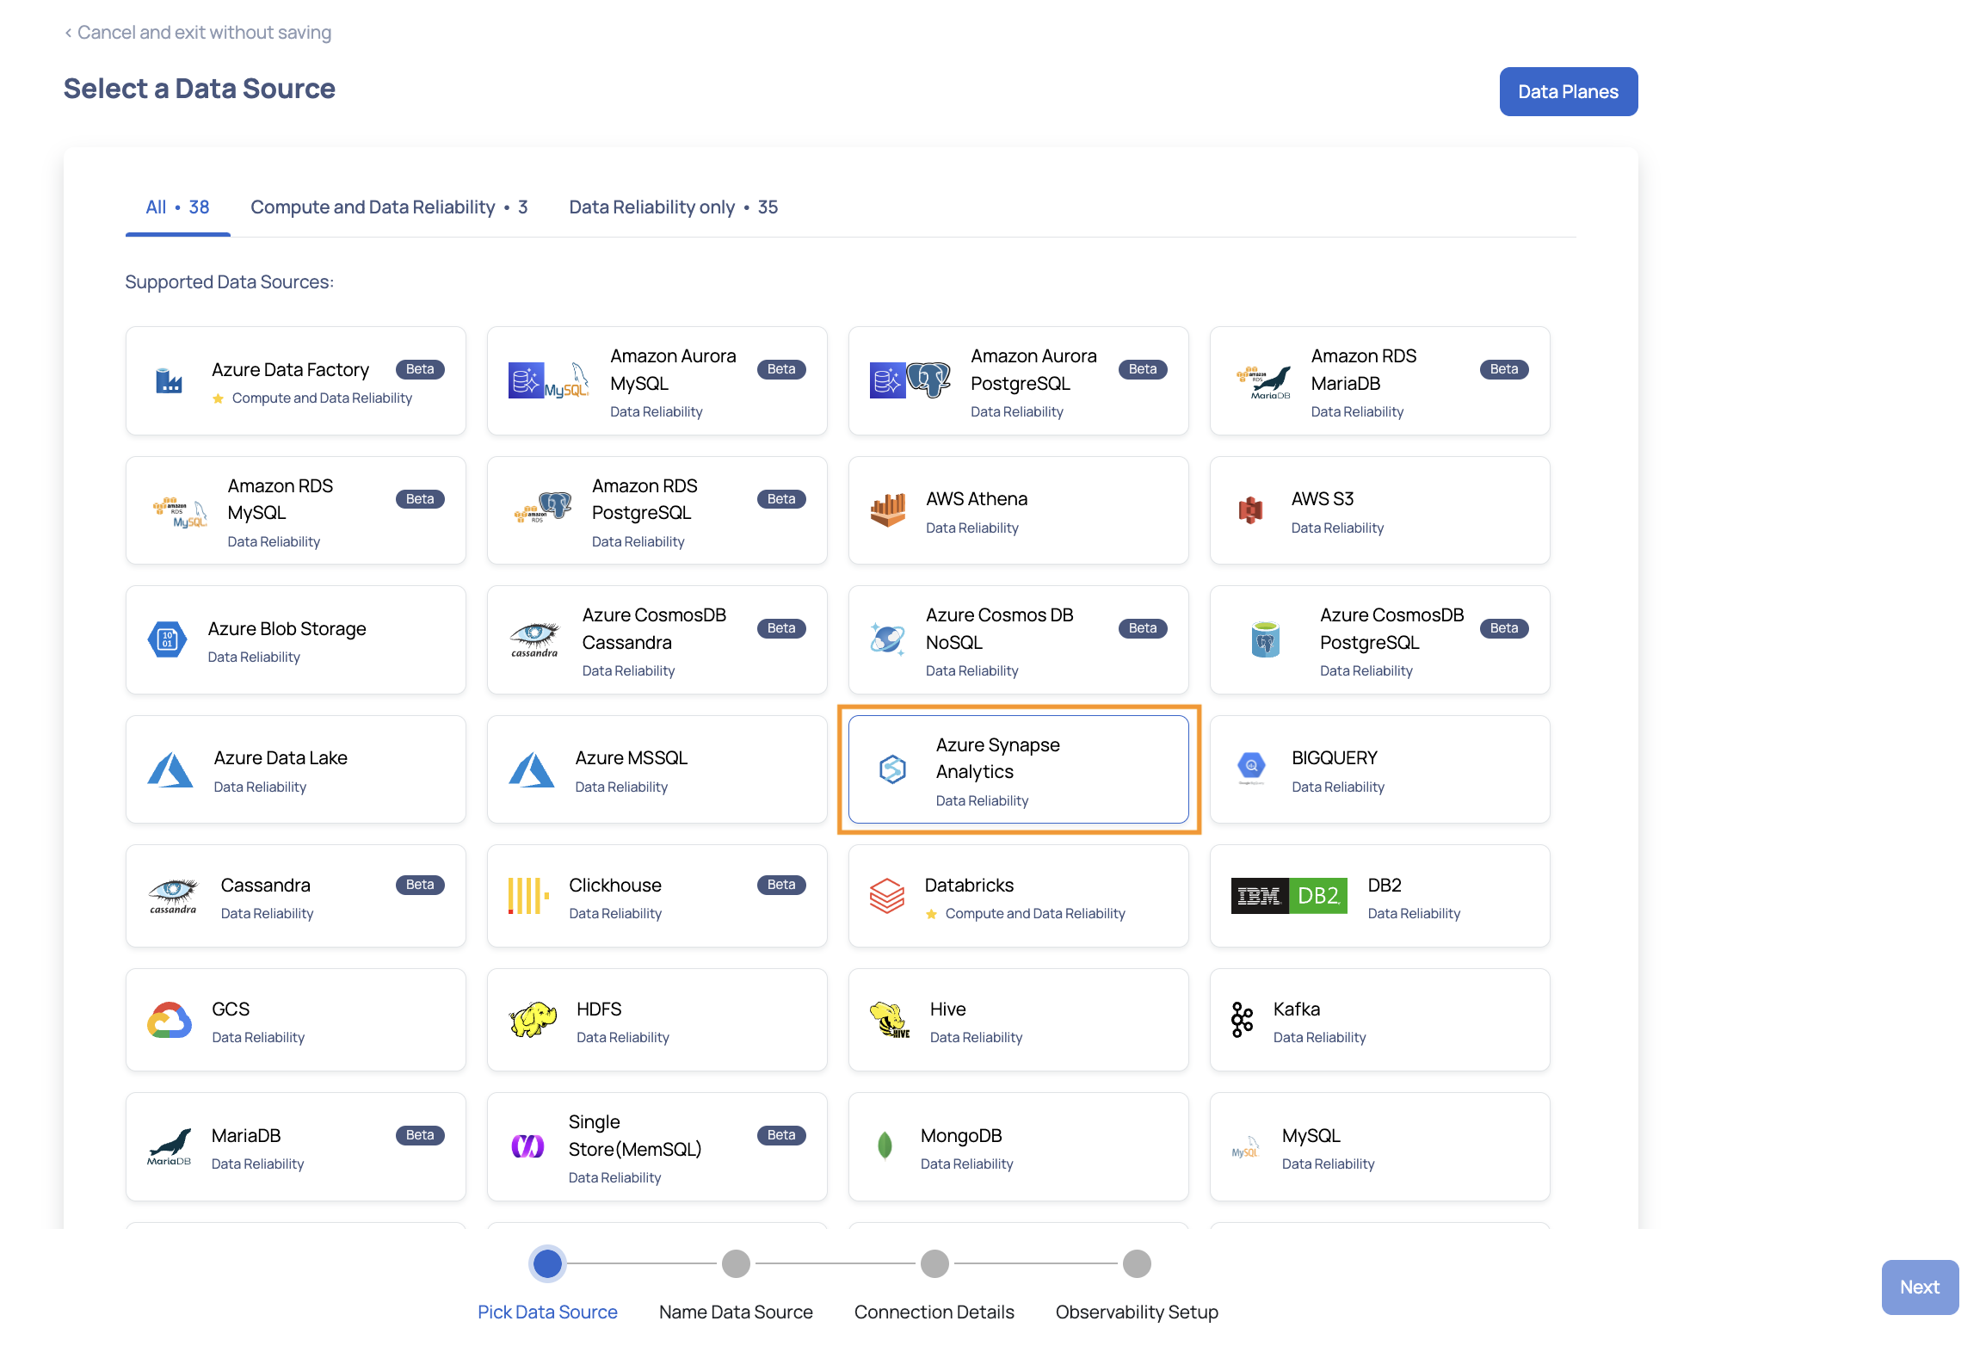This screenshot has height=1346, width=1986.
Task: Click star icon under Azure Data Factory
Action: click(218, 398)
